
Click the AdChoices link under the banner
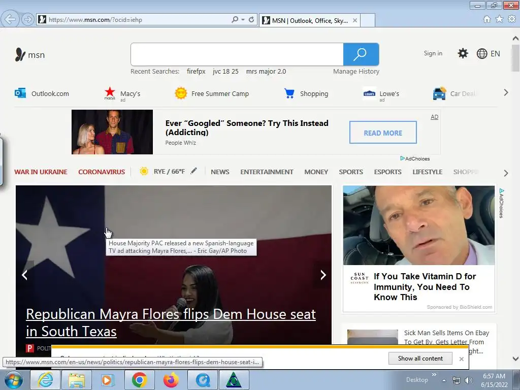coord(415,158)
